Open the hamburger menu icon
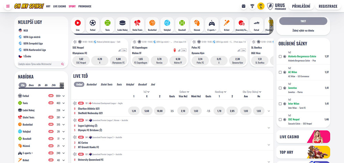The width and height of the screenshot is (344, 163). coord(7,6)
